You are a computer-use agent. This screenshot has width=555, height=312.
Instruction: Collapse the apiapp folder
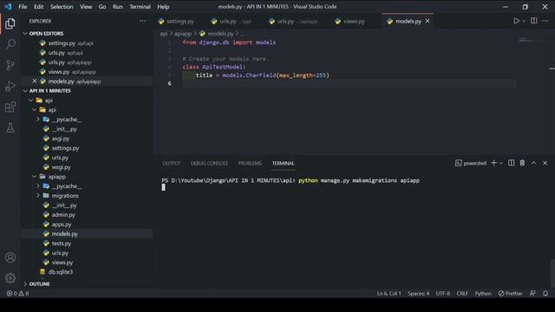pos(57,177)
